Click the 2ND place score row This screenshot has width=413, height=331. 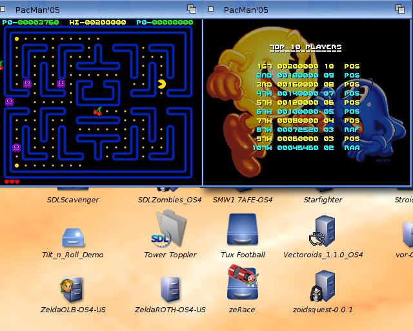[308, 76]
